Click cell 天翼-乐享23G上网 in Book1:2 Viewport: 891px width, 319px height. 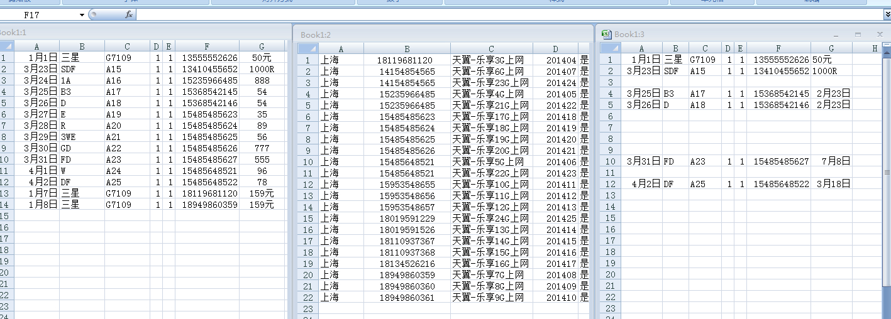tap(491, 83)
